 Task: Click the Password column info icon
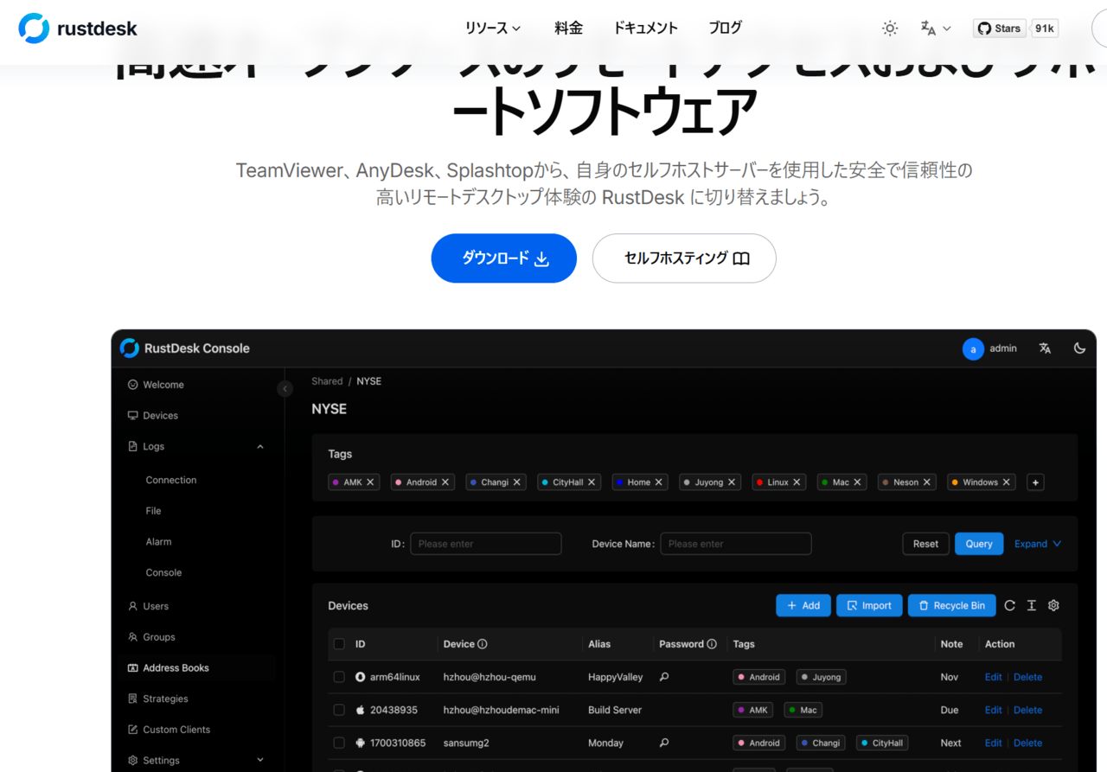pos(712,644)
